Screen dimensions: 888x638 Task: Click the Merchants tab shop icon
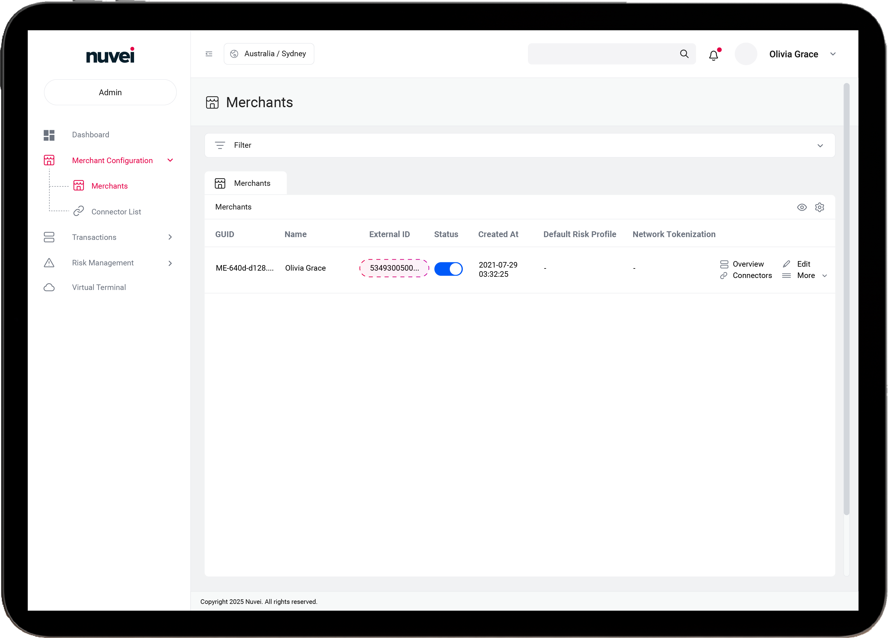pyautogui.click(x=220, y=183)
